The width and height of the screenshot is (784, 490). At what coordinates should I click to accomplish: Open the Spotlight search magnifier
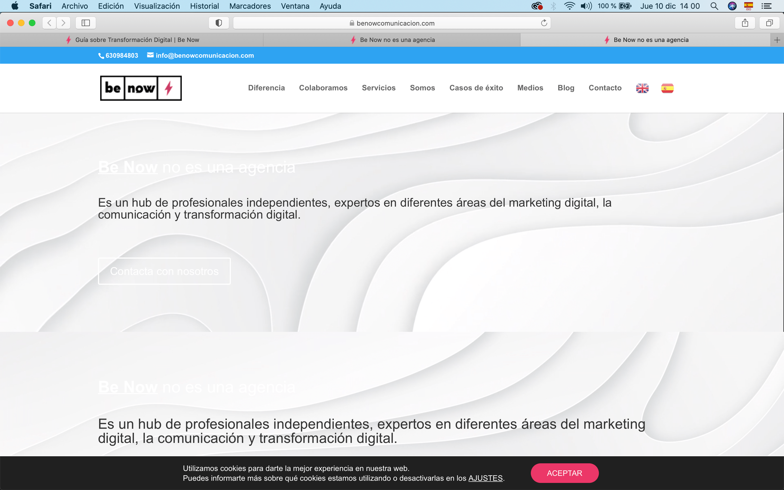tap(714, 6)
